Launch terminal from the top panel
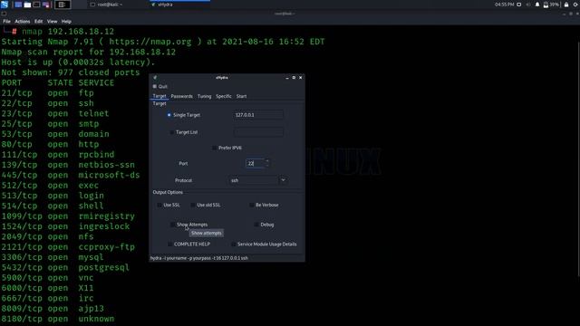Screen dimensions: 580x326 click(36, 5)
